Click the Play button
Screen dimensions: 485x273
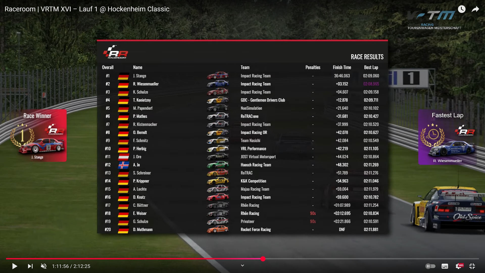pyautogui.click(x=15, y=266)
